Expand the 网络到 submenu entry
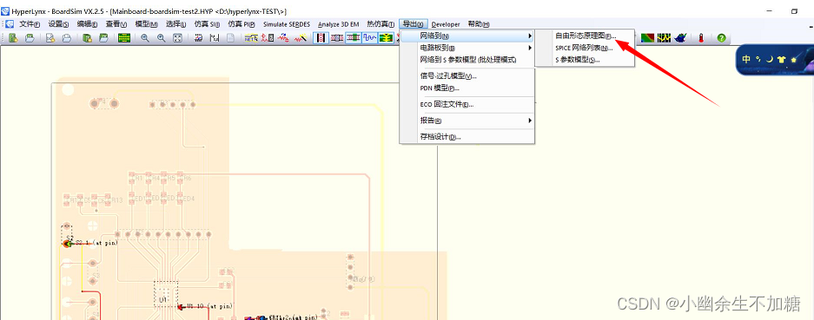 pyautogui.click(x=467, y=36)
